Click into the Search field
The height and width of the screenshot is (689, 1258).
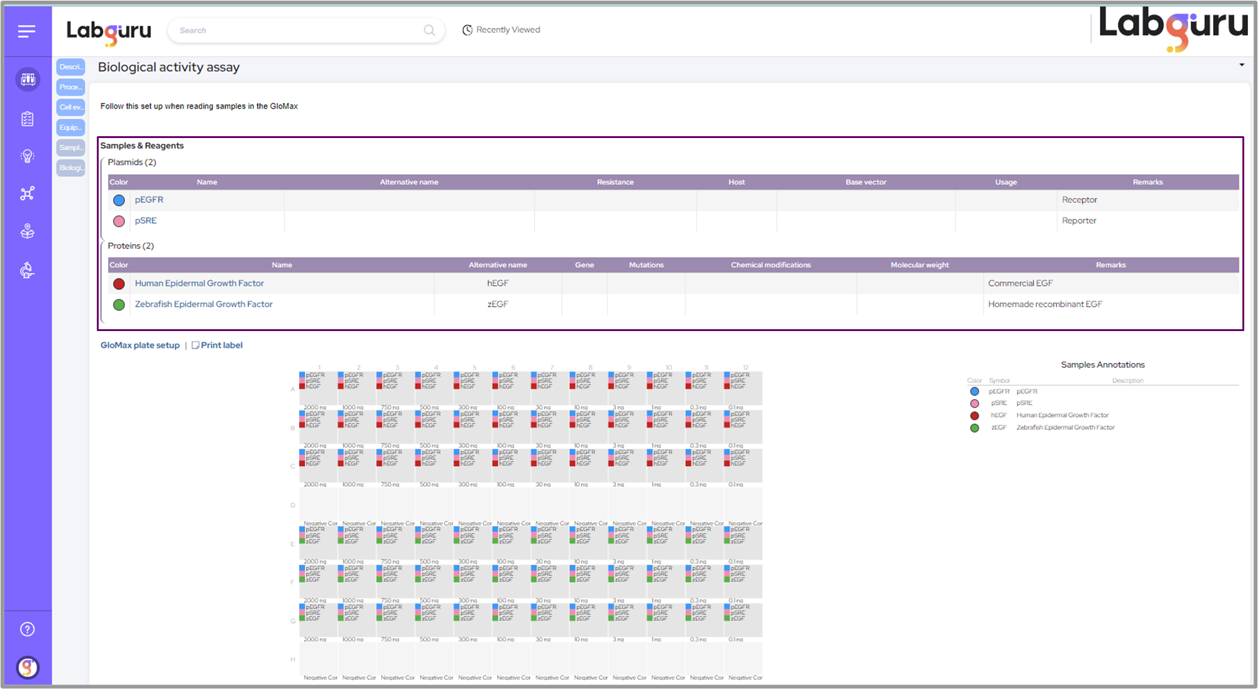294,30
